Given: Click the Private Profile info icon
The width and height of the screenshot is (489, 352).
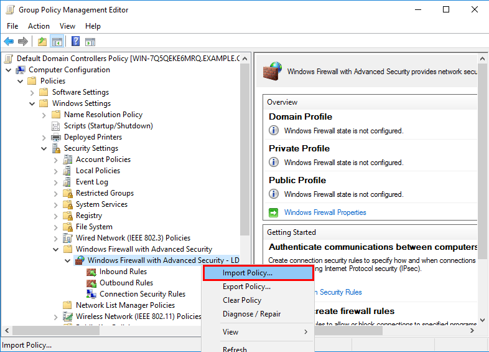Looking at the screenshot, I should point(274,162).
